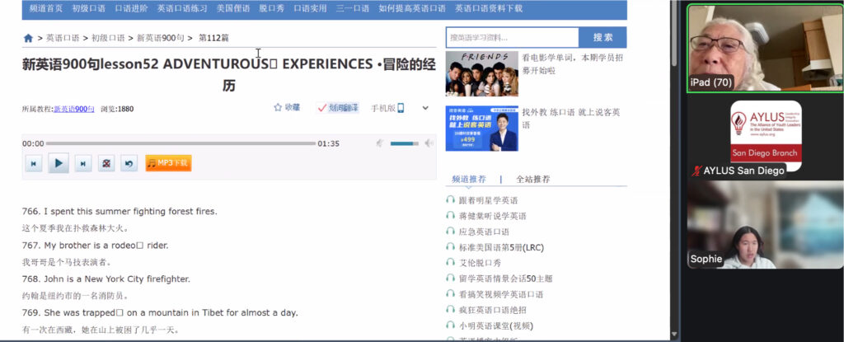Click the home icon in the breadcrumb
The height and width of the screenshot is (342, 844).
tap(29, 38)
